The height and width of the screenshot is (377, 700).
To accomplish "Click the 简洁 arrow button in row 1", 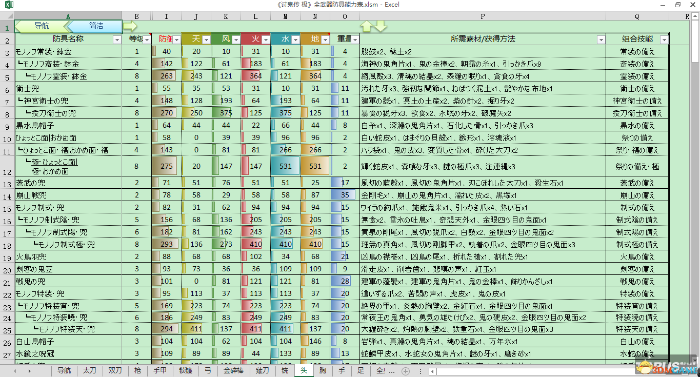I will [x=95, y=26].
